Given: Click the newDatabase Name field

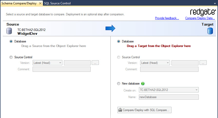Looking at the screenshot, I should pos(169,97).
